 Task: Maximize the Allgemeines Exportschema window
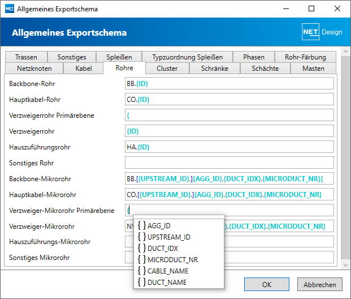point(311,8)
